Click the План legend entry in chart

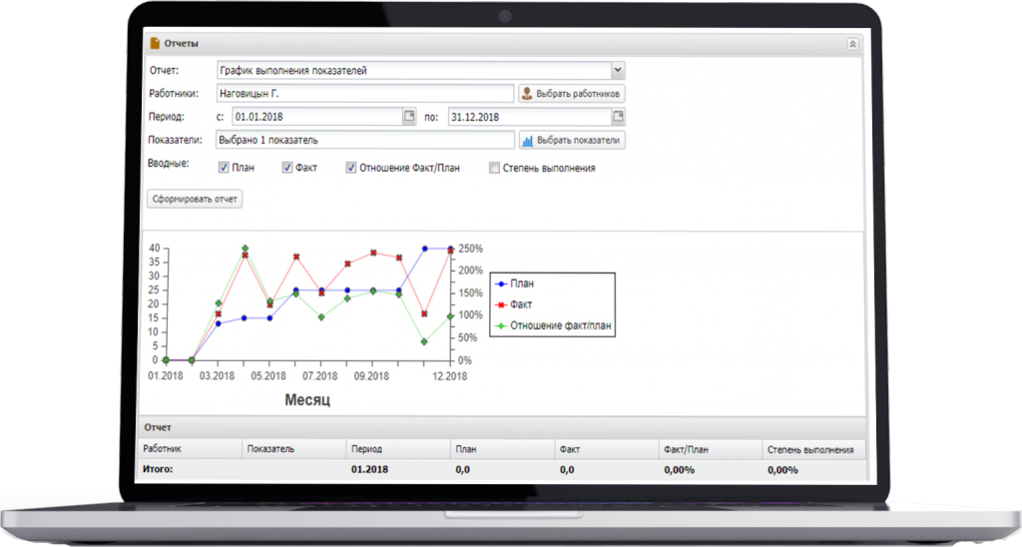point(515,283)
